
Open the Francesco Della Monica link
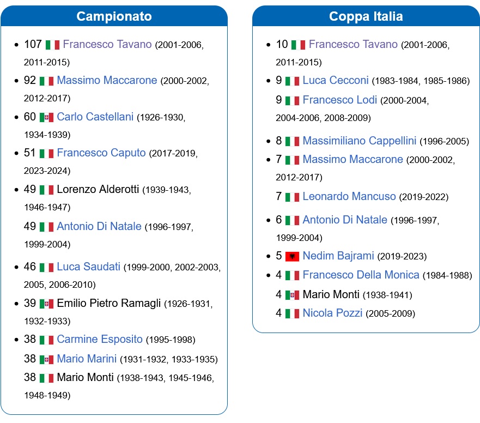click(361, 275)
